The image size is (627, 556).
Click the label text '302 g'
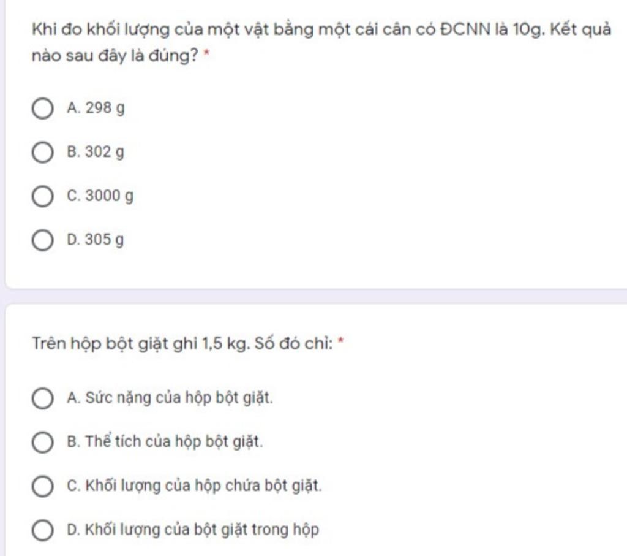pos(105,153)
